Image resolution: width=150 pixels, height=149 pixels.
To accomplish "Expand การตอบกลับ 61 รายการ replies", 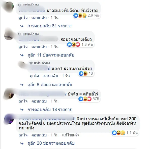I will click(49, 26).
